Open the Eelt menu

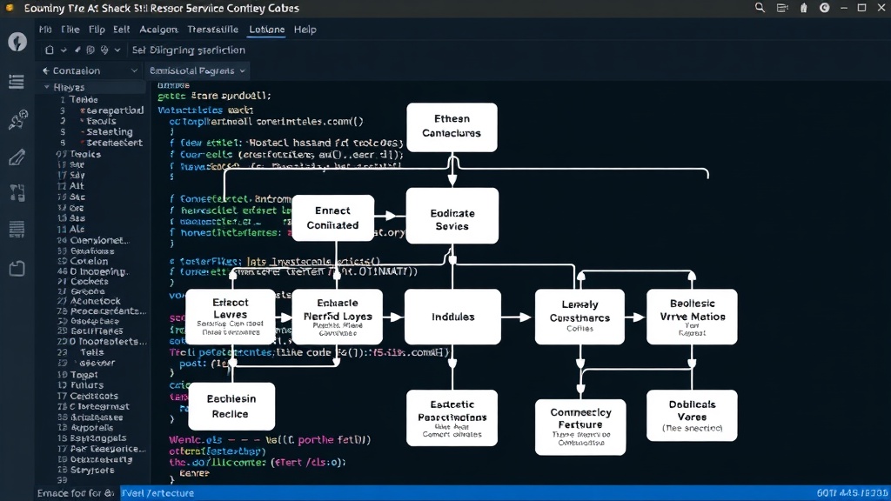(x=122, y=30)
